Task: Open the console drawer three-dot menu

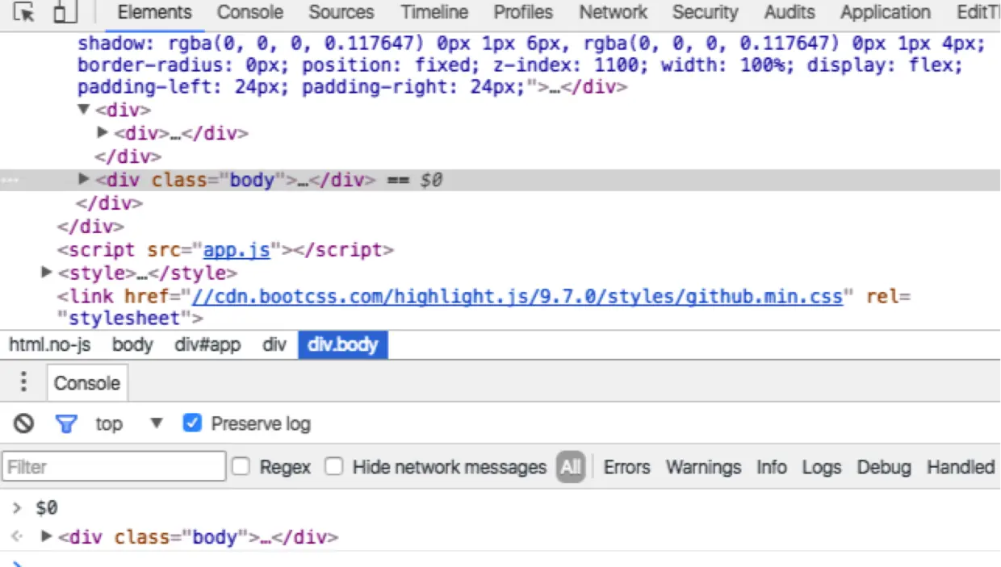Action: (24, 381)
